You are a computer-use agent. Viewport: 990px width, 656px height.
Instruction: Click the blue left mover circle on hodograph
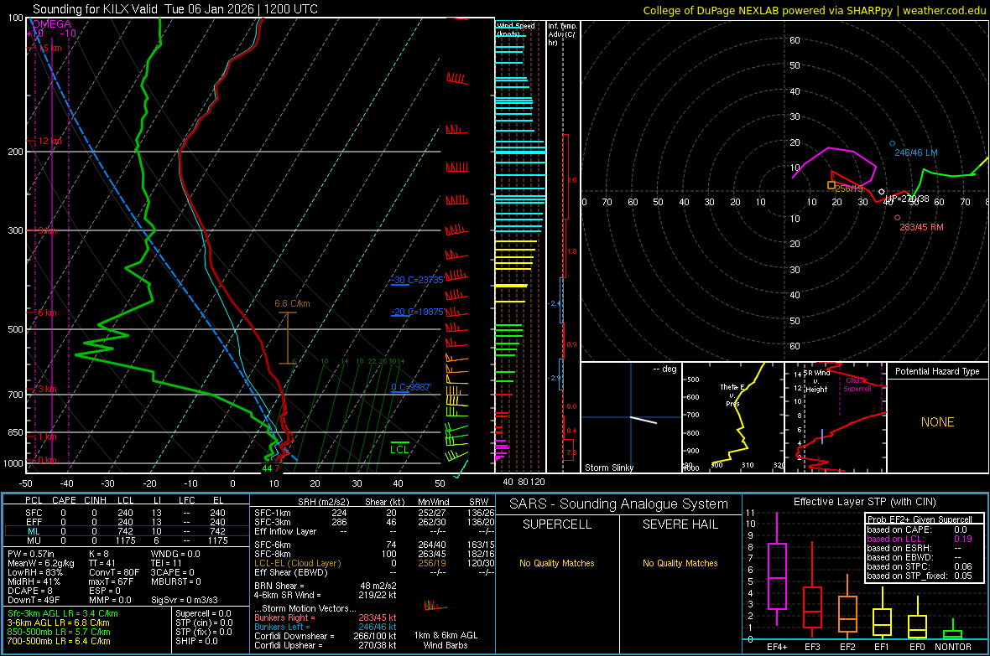(x=892, y=144)
